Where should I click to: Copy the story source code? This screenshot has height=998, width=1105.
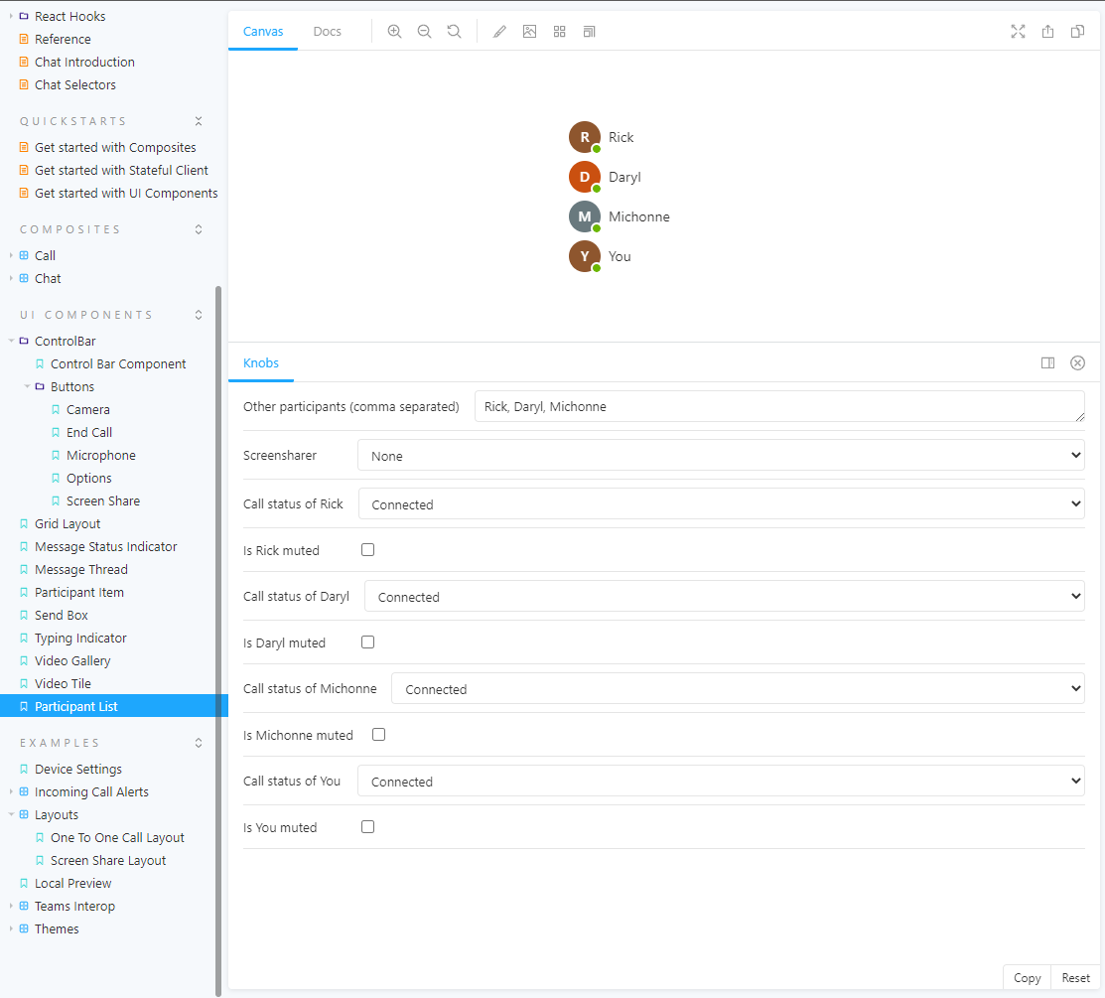pyautogui.click(x=1027, y=977)
